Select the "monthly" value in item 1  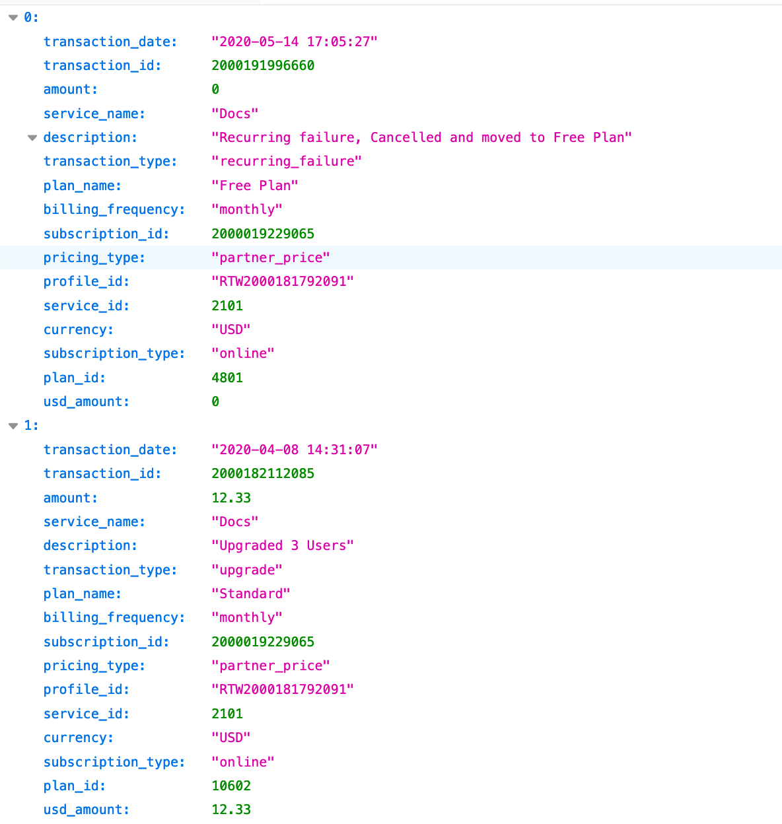[x=247, y=617]
